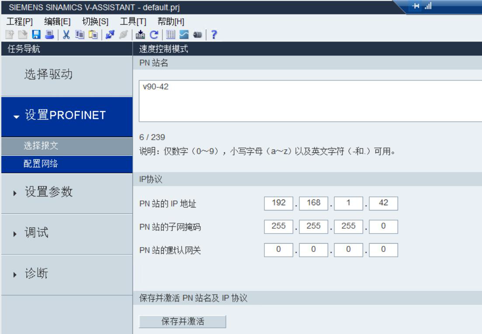This screenshot has height=334, width=482.
Task: Click the PN 站的默认网关 label
Action: click(x=170, y=250)
